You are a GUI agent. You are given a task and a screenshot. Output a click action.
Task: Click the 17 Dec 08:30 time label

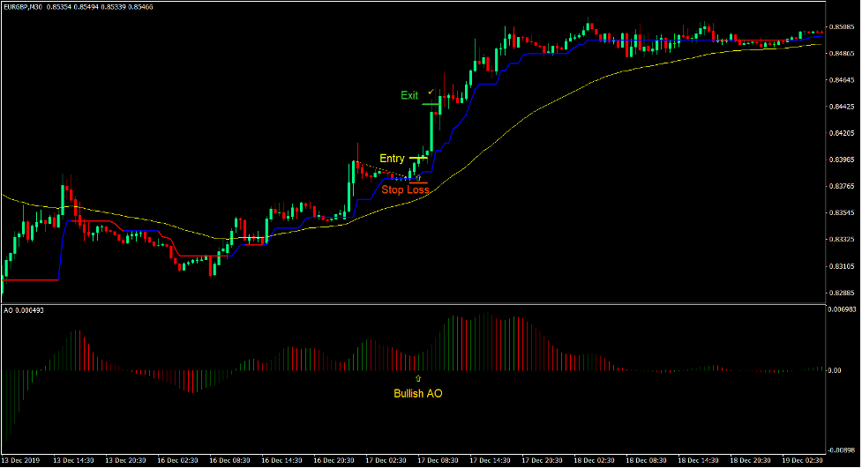click(438, 461)
